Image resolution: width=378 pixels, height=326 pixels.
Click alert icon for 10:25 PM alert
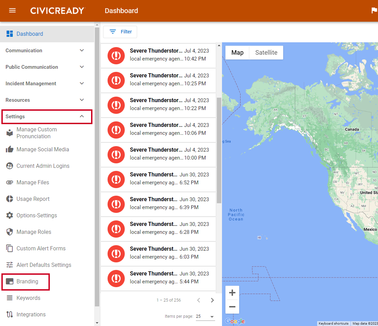click(x=116, y=80)
